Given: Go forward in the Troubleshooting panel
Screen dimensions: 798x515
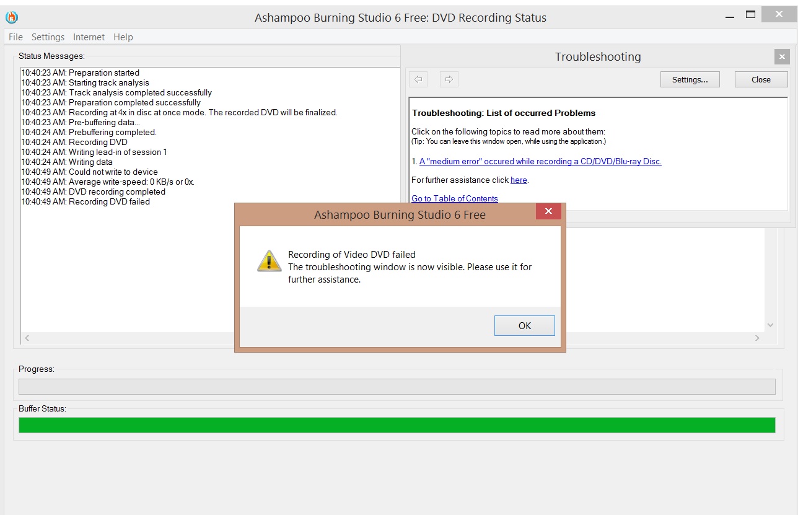Looking at the screenshot, I should [449, 79].
